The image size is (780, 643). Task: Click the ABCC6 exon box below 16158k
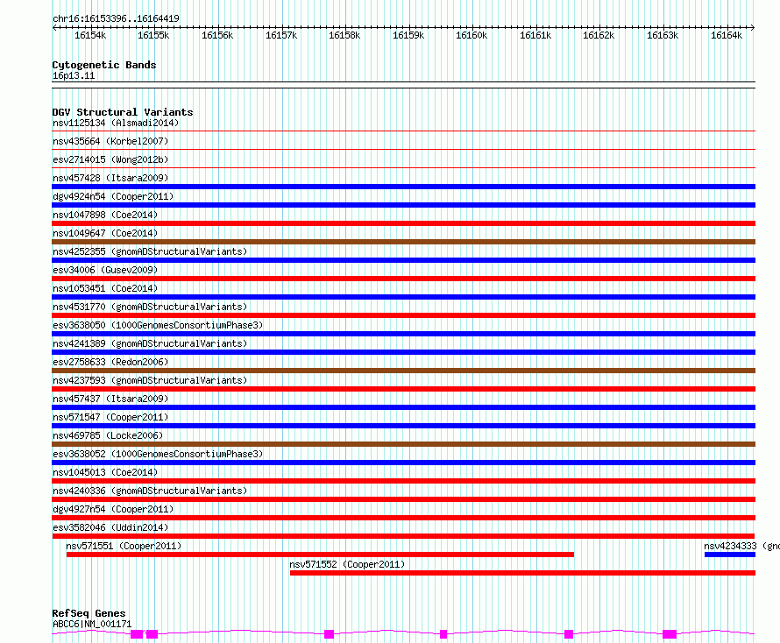coord(329,634)
